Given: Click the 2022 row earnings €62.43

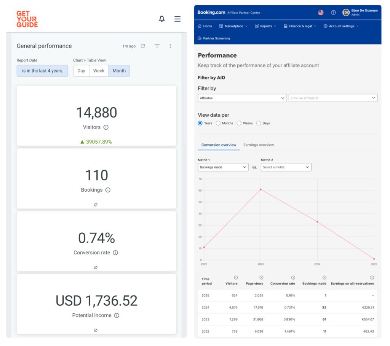Looking at the screenshot, I should point(369,331).
